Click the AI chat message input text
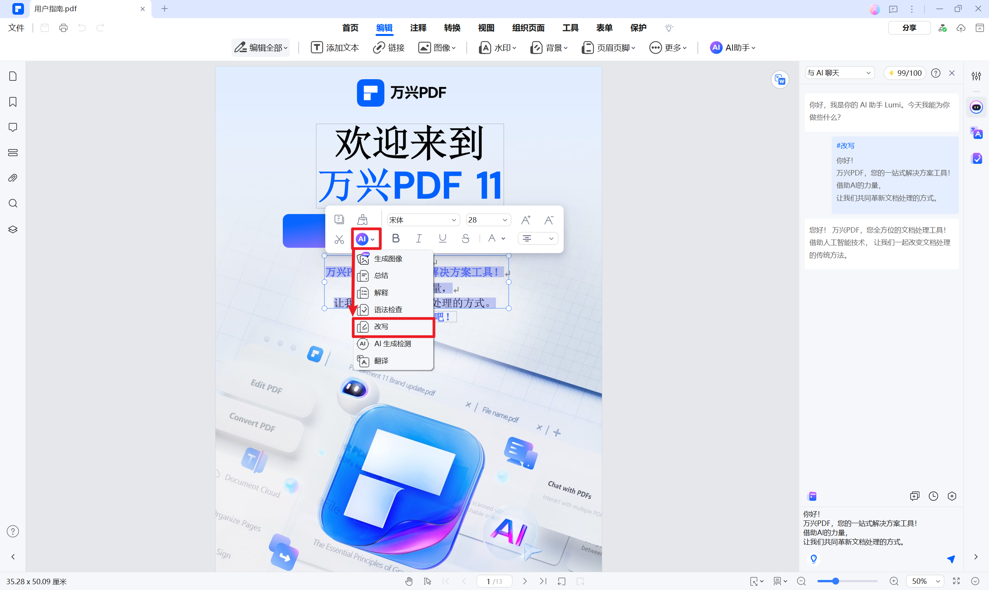 [x=860, y=528]
